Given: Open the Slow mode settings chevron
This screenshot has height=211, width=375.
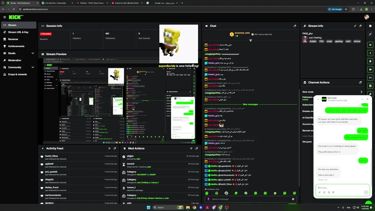Looking at the screenshot, I should (361, 92).
